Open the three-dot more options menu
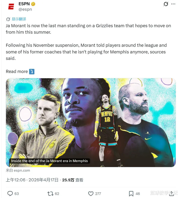 tap(173, 4)
